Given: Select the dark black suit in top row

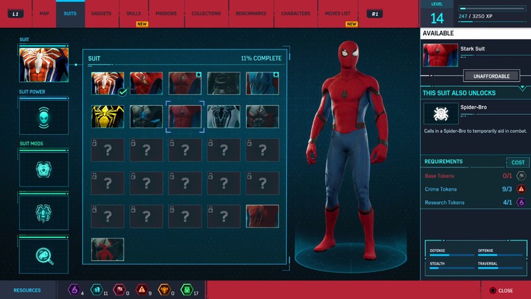Looking at the screenshot, I should pyautogui.click(x=224, y=84).
